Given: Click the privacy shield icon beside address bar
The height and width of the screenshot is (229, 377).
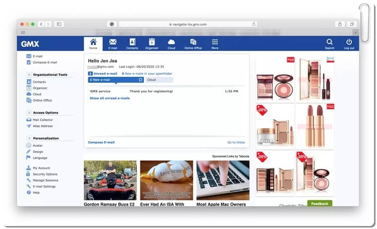Looking at the screenshot, I should pos(112,24).
